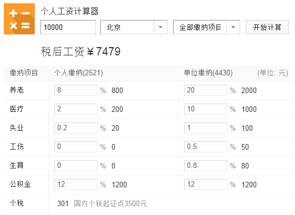
Task: Click the 个税 amount 301
Action: click(63, 203)
